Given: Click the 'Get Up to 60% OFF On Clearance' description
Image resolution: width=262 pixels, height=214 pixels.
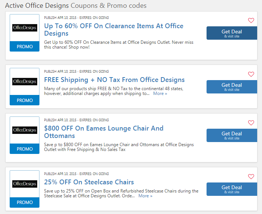Looking at the screenshot, I should [x=119, y=45].
